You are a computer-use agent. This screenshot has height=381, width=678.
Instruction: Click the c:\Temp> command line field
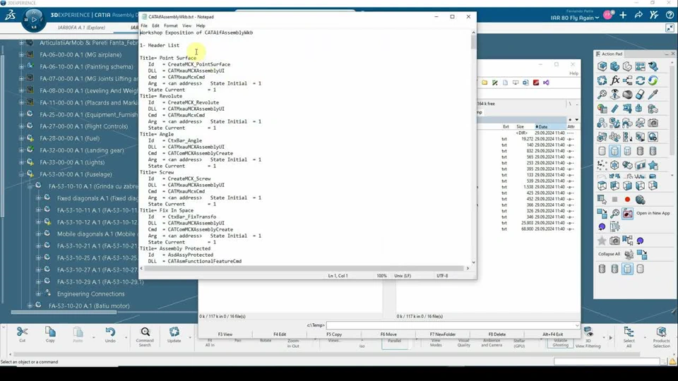pos(452,325)
